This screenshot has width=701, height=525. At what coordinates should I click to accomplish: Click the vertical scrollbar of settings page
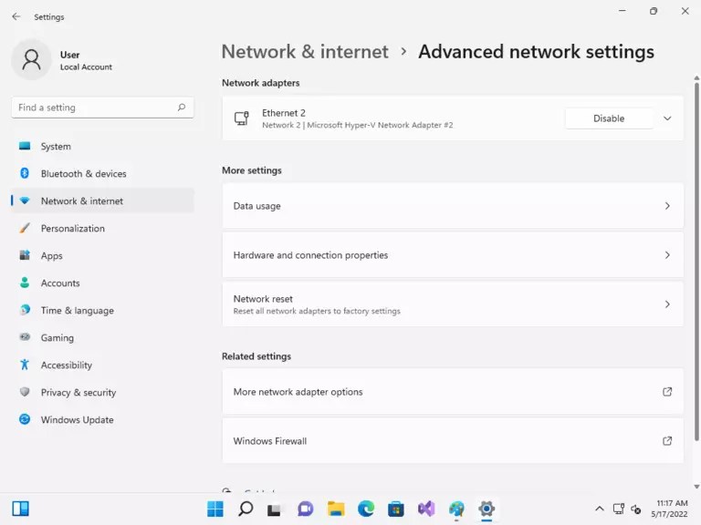(x=696, y=261)
